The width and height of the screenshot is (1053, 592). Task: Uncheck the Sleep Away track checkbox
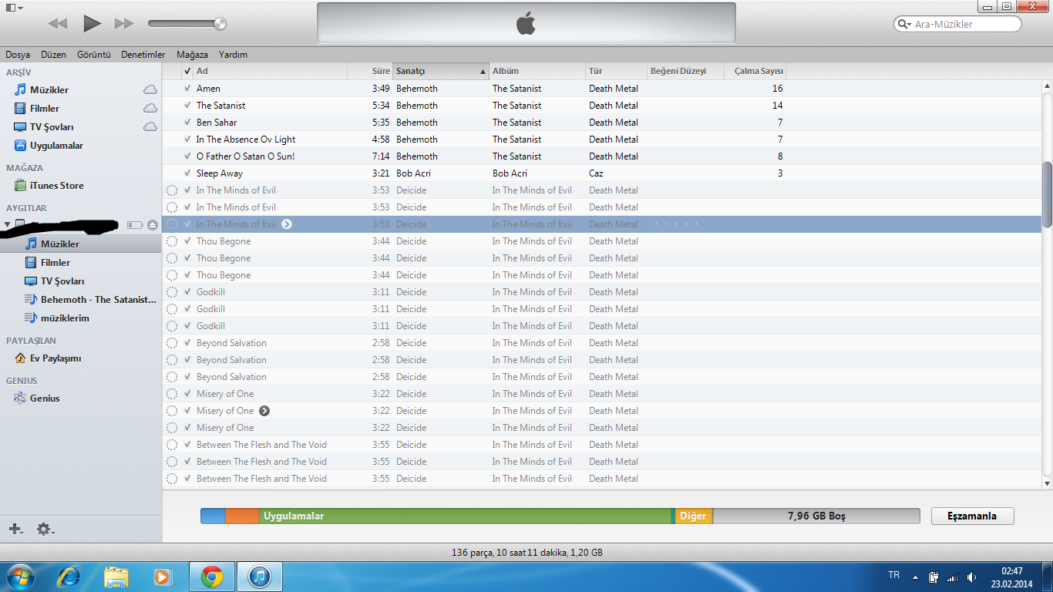point(187,173)
